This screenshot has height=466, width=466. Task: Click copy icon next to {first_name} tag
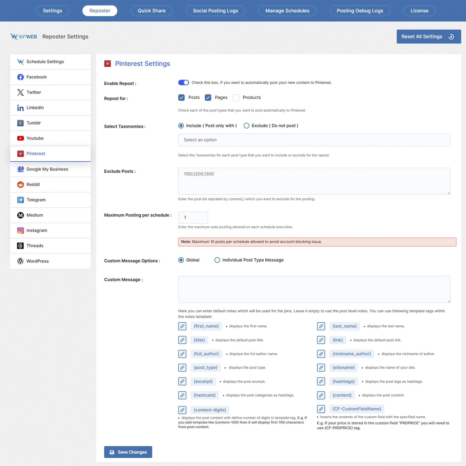click(182, 326)
